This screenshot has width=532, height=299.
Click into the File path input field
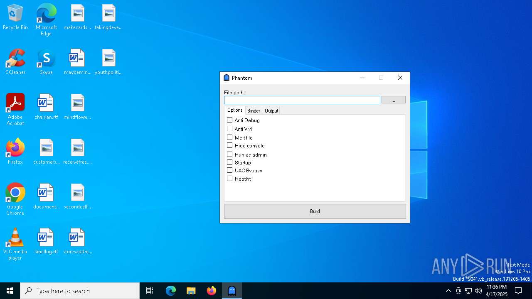coord(302,100)
